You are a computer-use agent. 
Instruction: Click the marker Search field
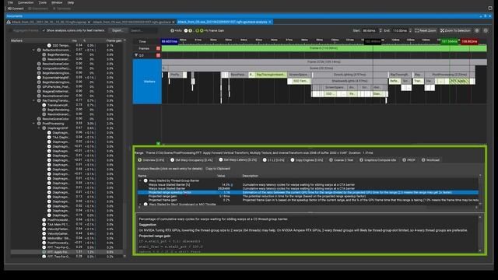tap(143, 30)
